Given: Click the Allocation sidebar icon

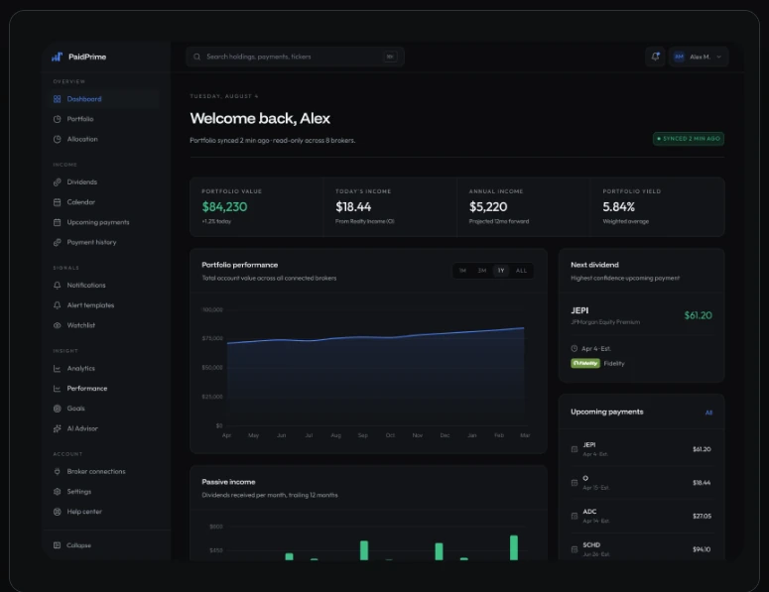Looking at the screenshot, I should 57,139.
